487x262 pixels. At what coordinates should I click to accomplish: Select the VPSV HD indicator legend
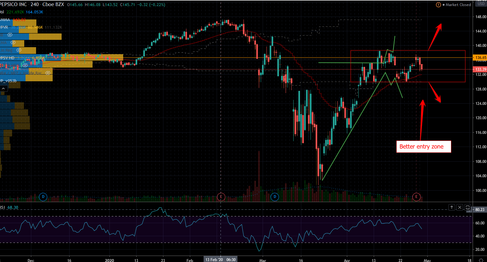pos(7,58)
